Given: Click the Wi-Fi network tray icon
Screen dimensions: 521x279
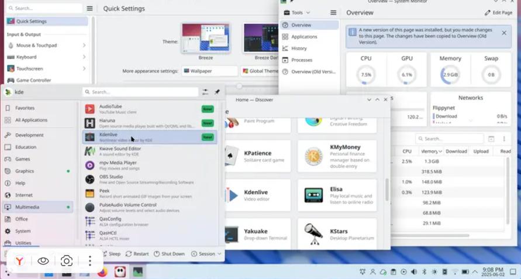Looking at the screenshot, I should click(455, 272).
